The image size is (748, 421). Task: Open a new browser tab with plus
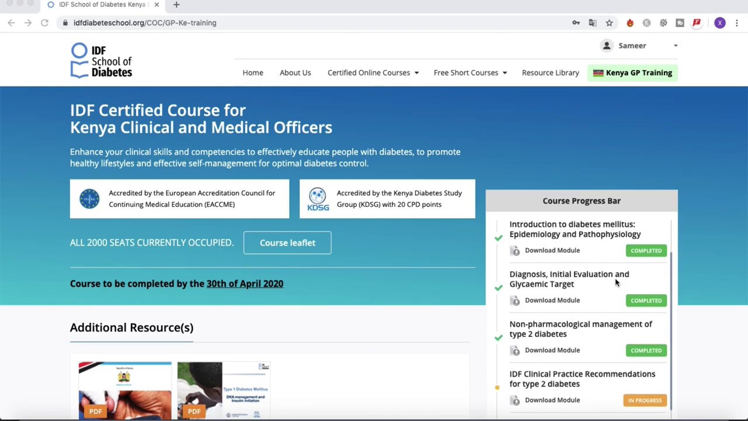pos(176,5)
